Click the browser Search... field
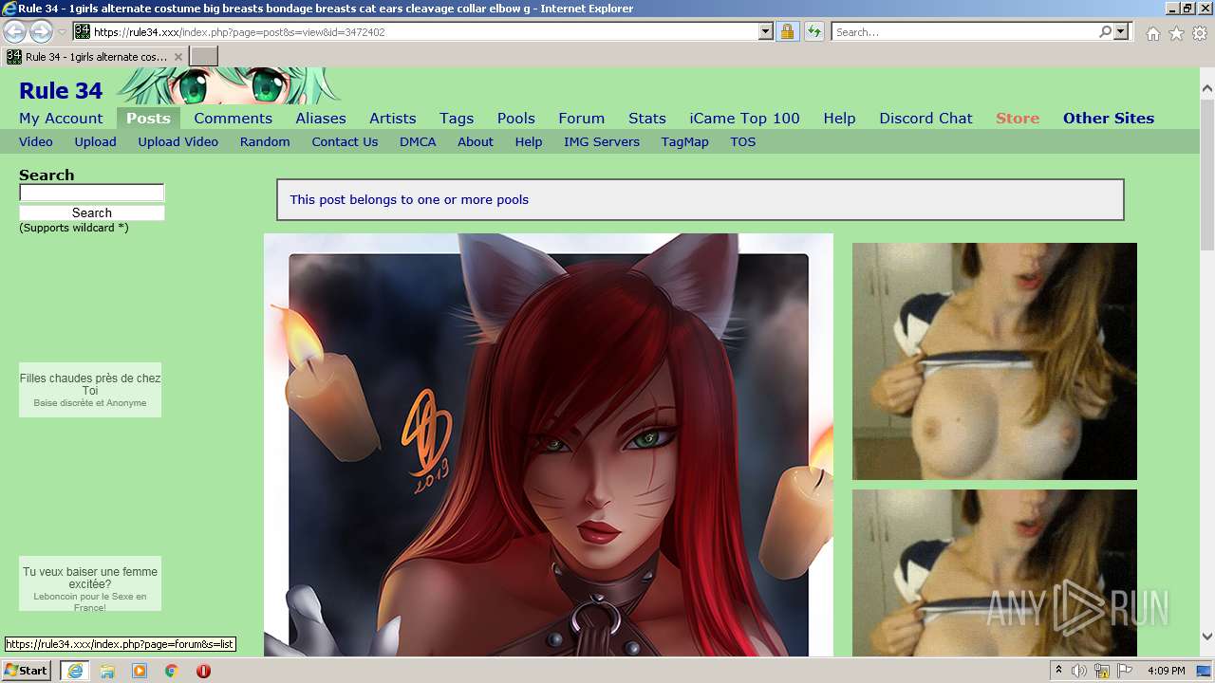This screenshot has width=1215, height=683. 964,31
